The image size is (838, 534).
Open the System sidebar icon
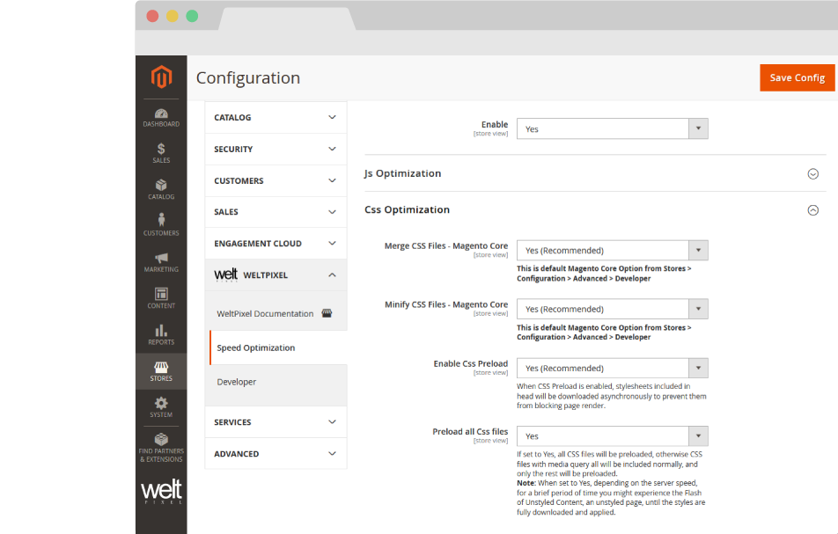pyautogui.click(x=161, y=407)
